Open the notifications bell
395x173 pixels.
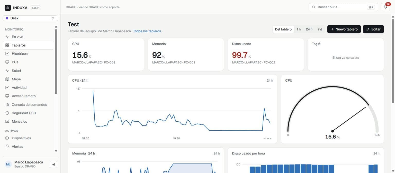[385, 7]
